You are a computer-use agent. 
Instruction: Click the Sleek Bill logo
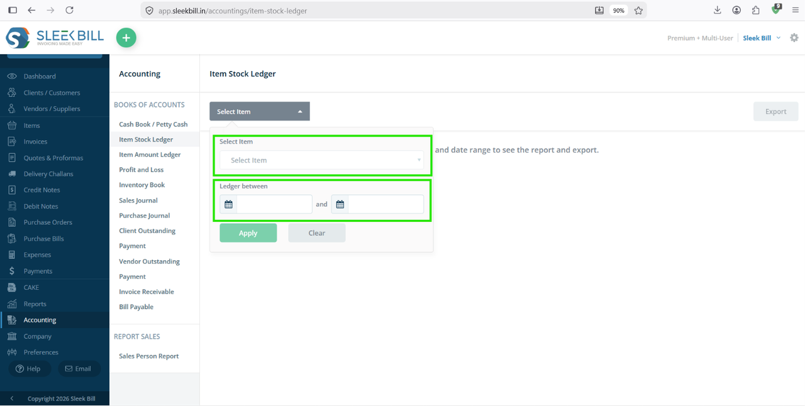55,38
